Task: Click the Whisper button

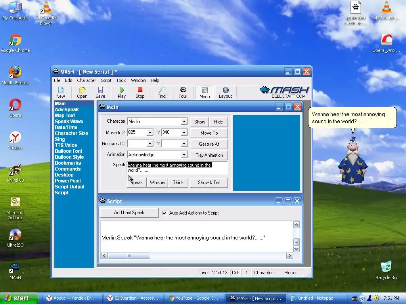Action: pos(157,182)
